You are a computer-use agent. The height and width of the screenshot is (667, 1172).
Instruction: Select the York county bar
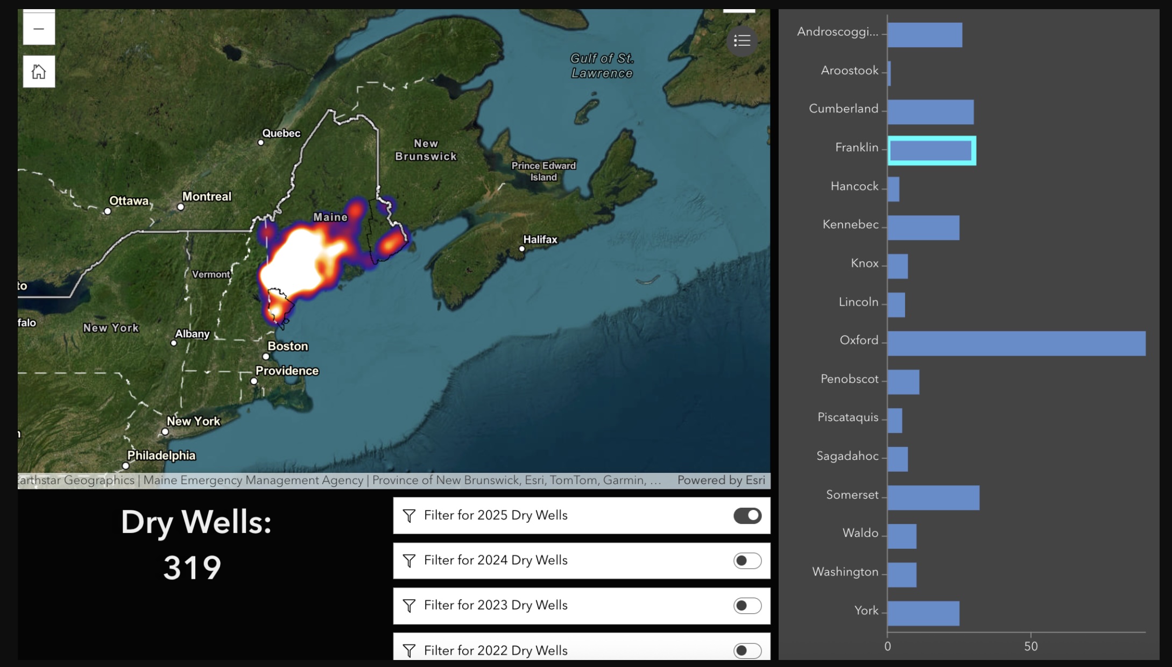click(x=923, y=613)
